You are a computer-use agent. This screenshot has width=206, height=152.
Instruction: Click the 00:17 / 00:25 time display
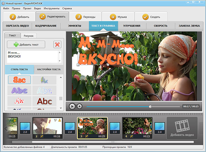point(191,106)
